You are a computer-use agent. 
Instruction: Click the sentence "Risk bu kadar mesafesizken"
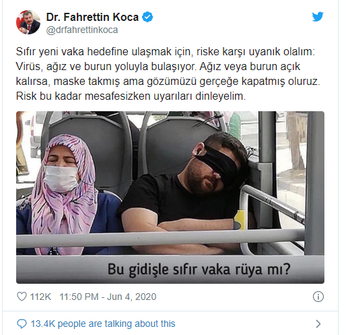(x=131, y=96)
